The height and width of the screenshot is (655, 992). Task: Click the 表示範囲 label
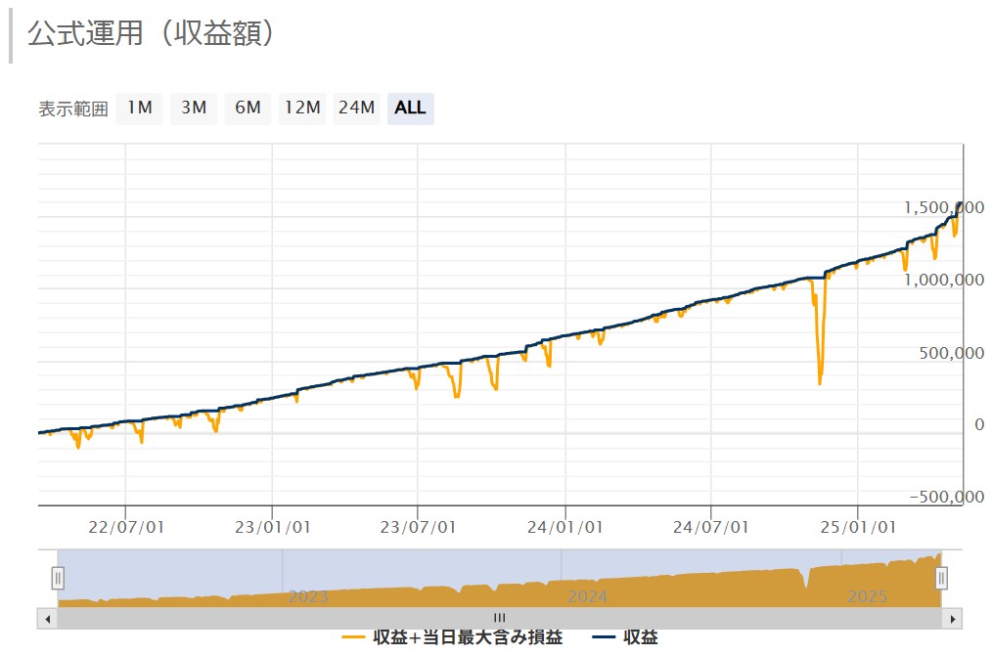[x=73, y=109]
